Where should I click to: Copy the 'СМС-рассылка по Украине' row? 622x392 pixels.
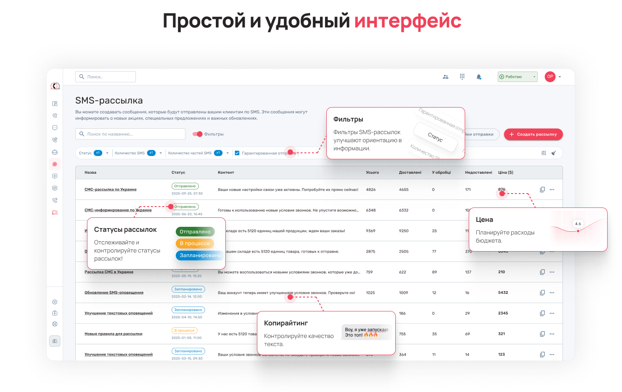point(542,189)
